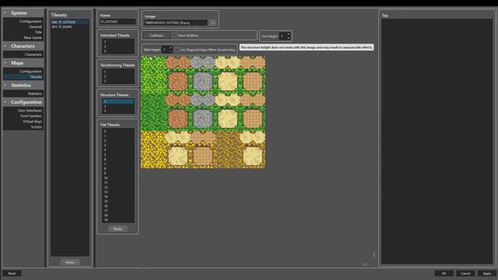Collapse the System section arrow
Image resolution: width=498 pixels, height=280 pixels.
click(x=5, y=12)
